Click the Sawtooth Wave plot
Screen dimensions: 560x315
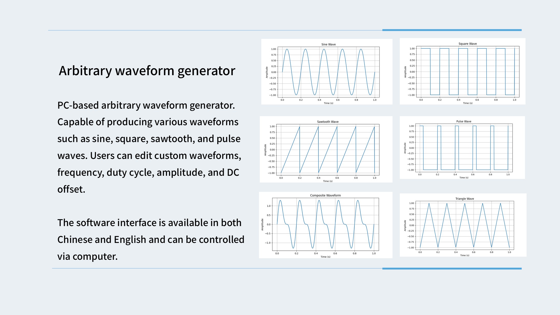point(326,149)
